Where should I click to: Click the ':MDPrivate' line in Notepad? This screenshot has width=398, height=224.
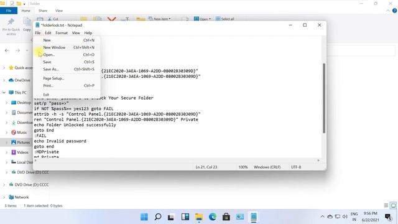tap(46, 152)
